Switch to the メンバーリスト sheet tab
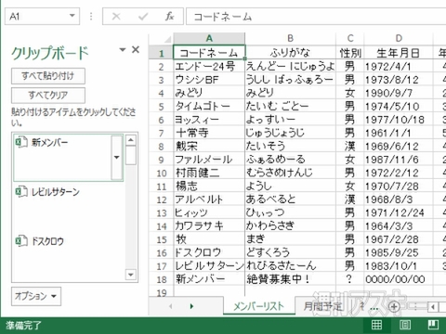 (x=258, y=306)
